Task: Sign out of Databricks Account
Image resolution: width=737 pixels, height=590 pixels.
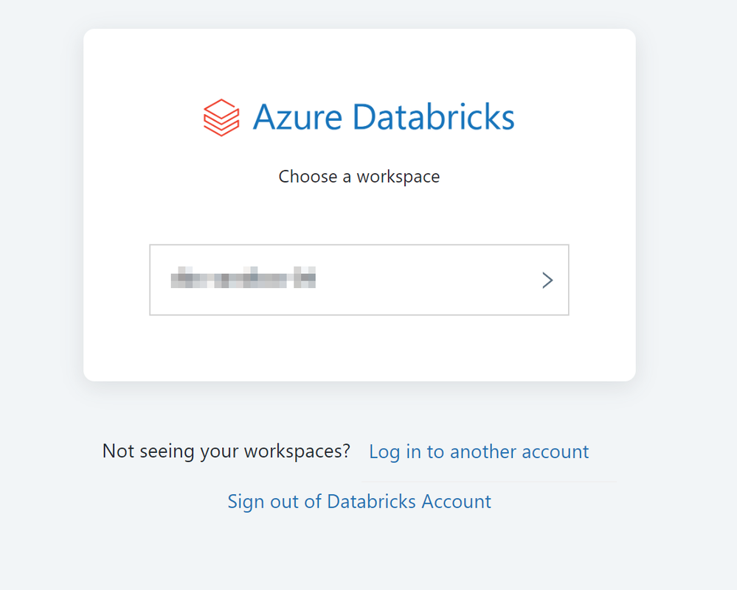Action: tap(359, 502)
